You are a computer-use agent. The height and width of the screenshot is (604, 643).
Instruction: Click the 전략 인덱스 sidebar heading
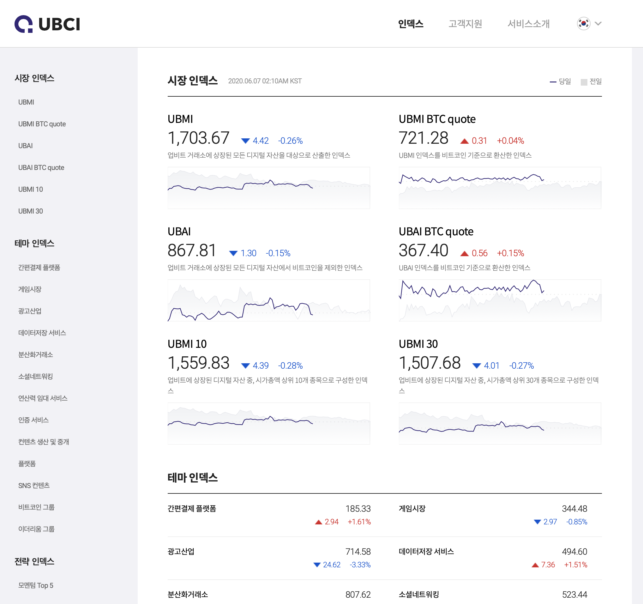pyautogui.click(x=34, y=561)
